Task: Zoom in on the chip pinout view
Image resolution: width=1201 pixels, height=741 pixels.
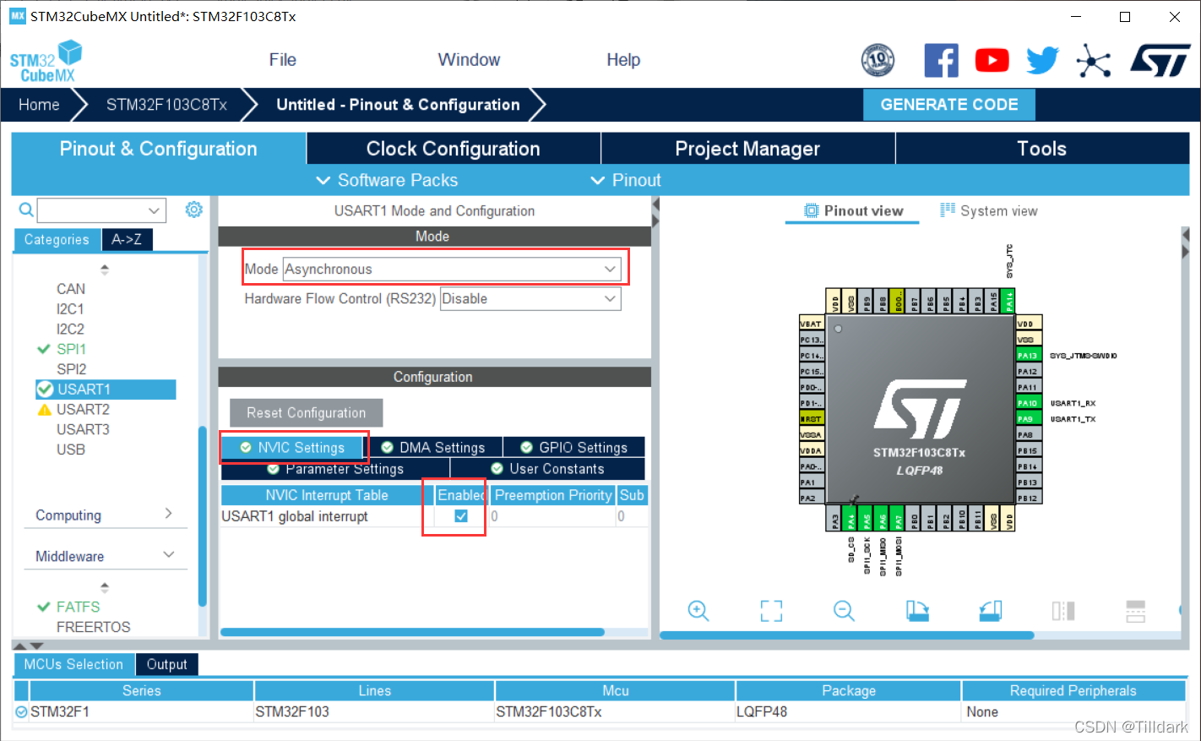Action: (x=698, y=611)
